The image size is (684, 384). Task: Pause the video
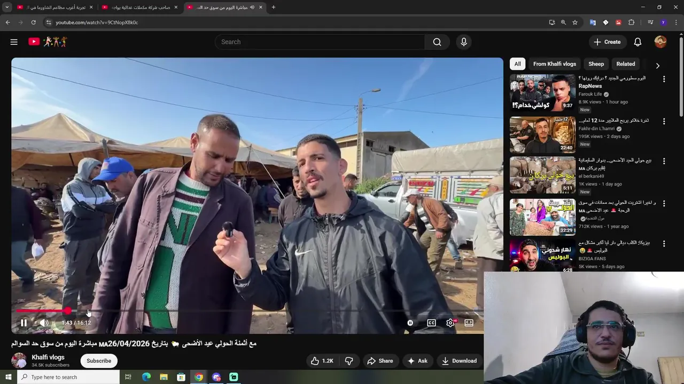[x=24, y=323]
